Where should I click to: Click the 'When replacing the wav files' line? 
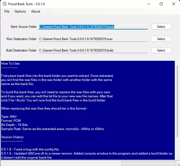[x=45, y=108]
